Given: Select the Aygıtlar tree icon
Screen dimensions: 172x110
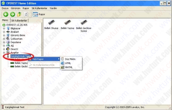Looking at the screenshot, I should coord(8,53).
